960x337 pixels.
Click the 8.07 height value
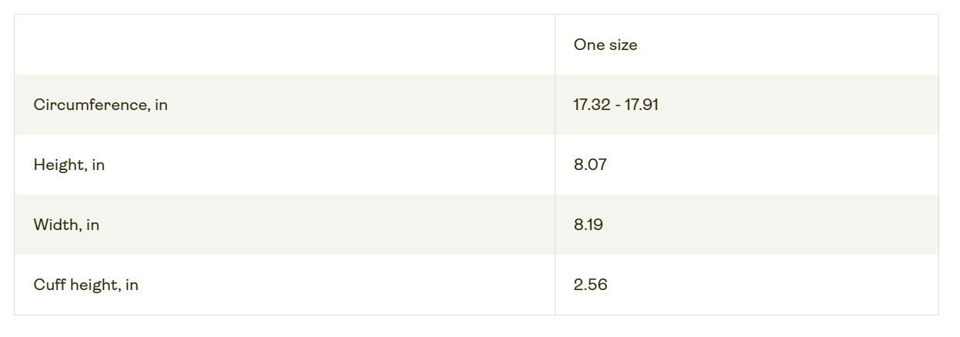click(590, 165)
